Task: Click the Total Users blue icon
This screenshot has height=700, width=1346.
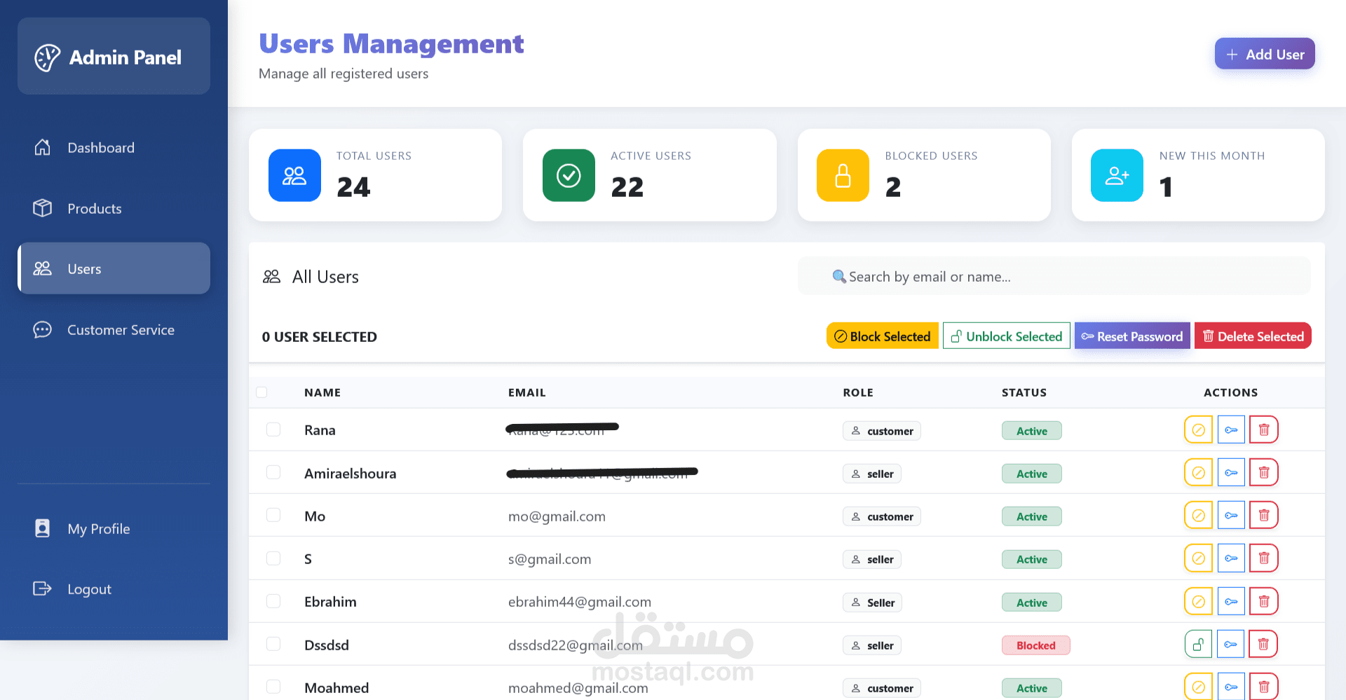Action: [294, 175]
